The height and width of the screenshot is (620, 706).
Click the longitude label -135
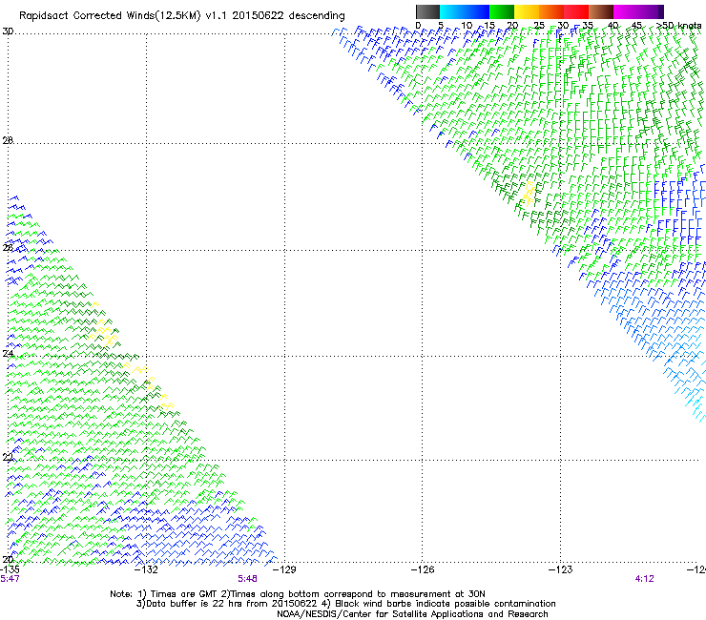point(10,569)
